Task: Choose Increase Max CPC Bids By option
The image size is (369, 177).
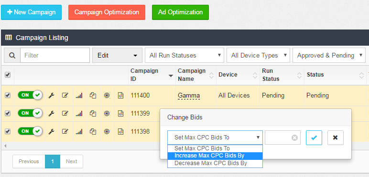Action: point(215,156)
